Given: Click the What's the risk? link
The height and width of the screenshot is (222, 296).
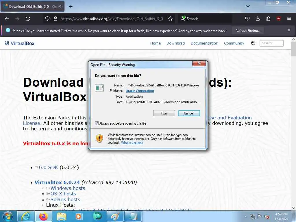Looking at the screenshot, I should (x=132, y=143).
